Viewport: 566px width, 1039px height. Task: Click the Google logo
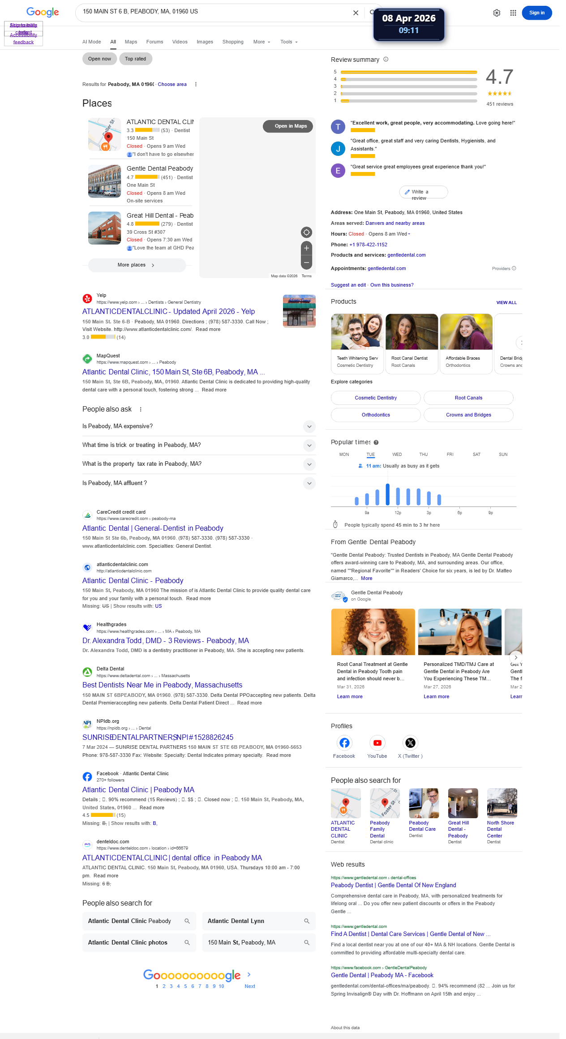pos(43,12)
